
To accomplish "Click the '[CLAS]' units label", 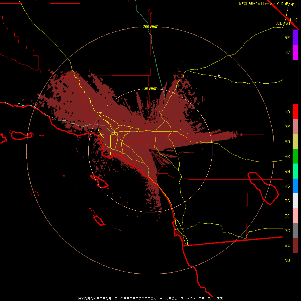I will [x=283, y=23].
